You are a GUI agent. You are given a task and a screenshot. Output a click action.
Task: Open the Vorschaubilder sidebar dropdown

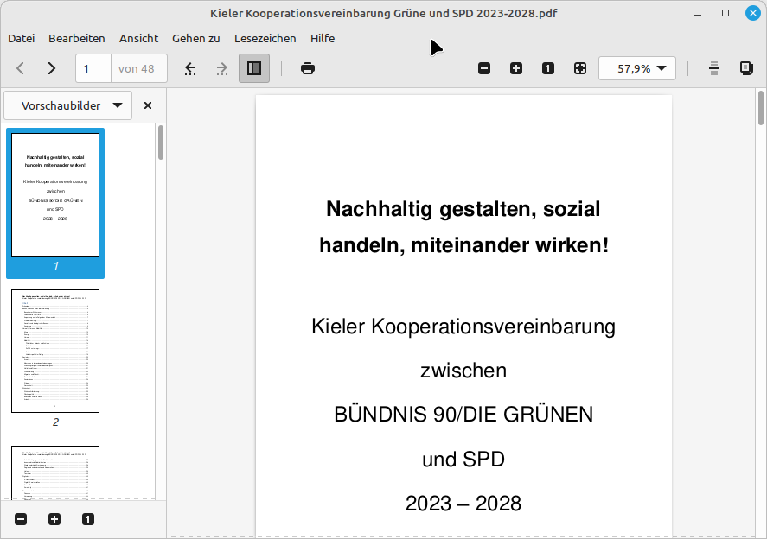68,105
